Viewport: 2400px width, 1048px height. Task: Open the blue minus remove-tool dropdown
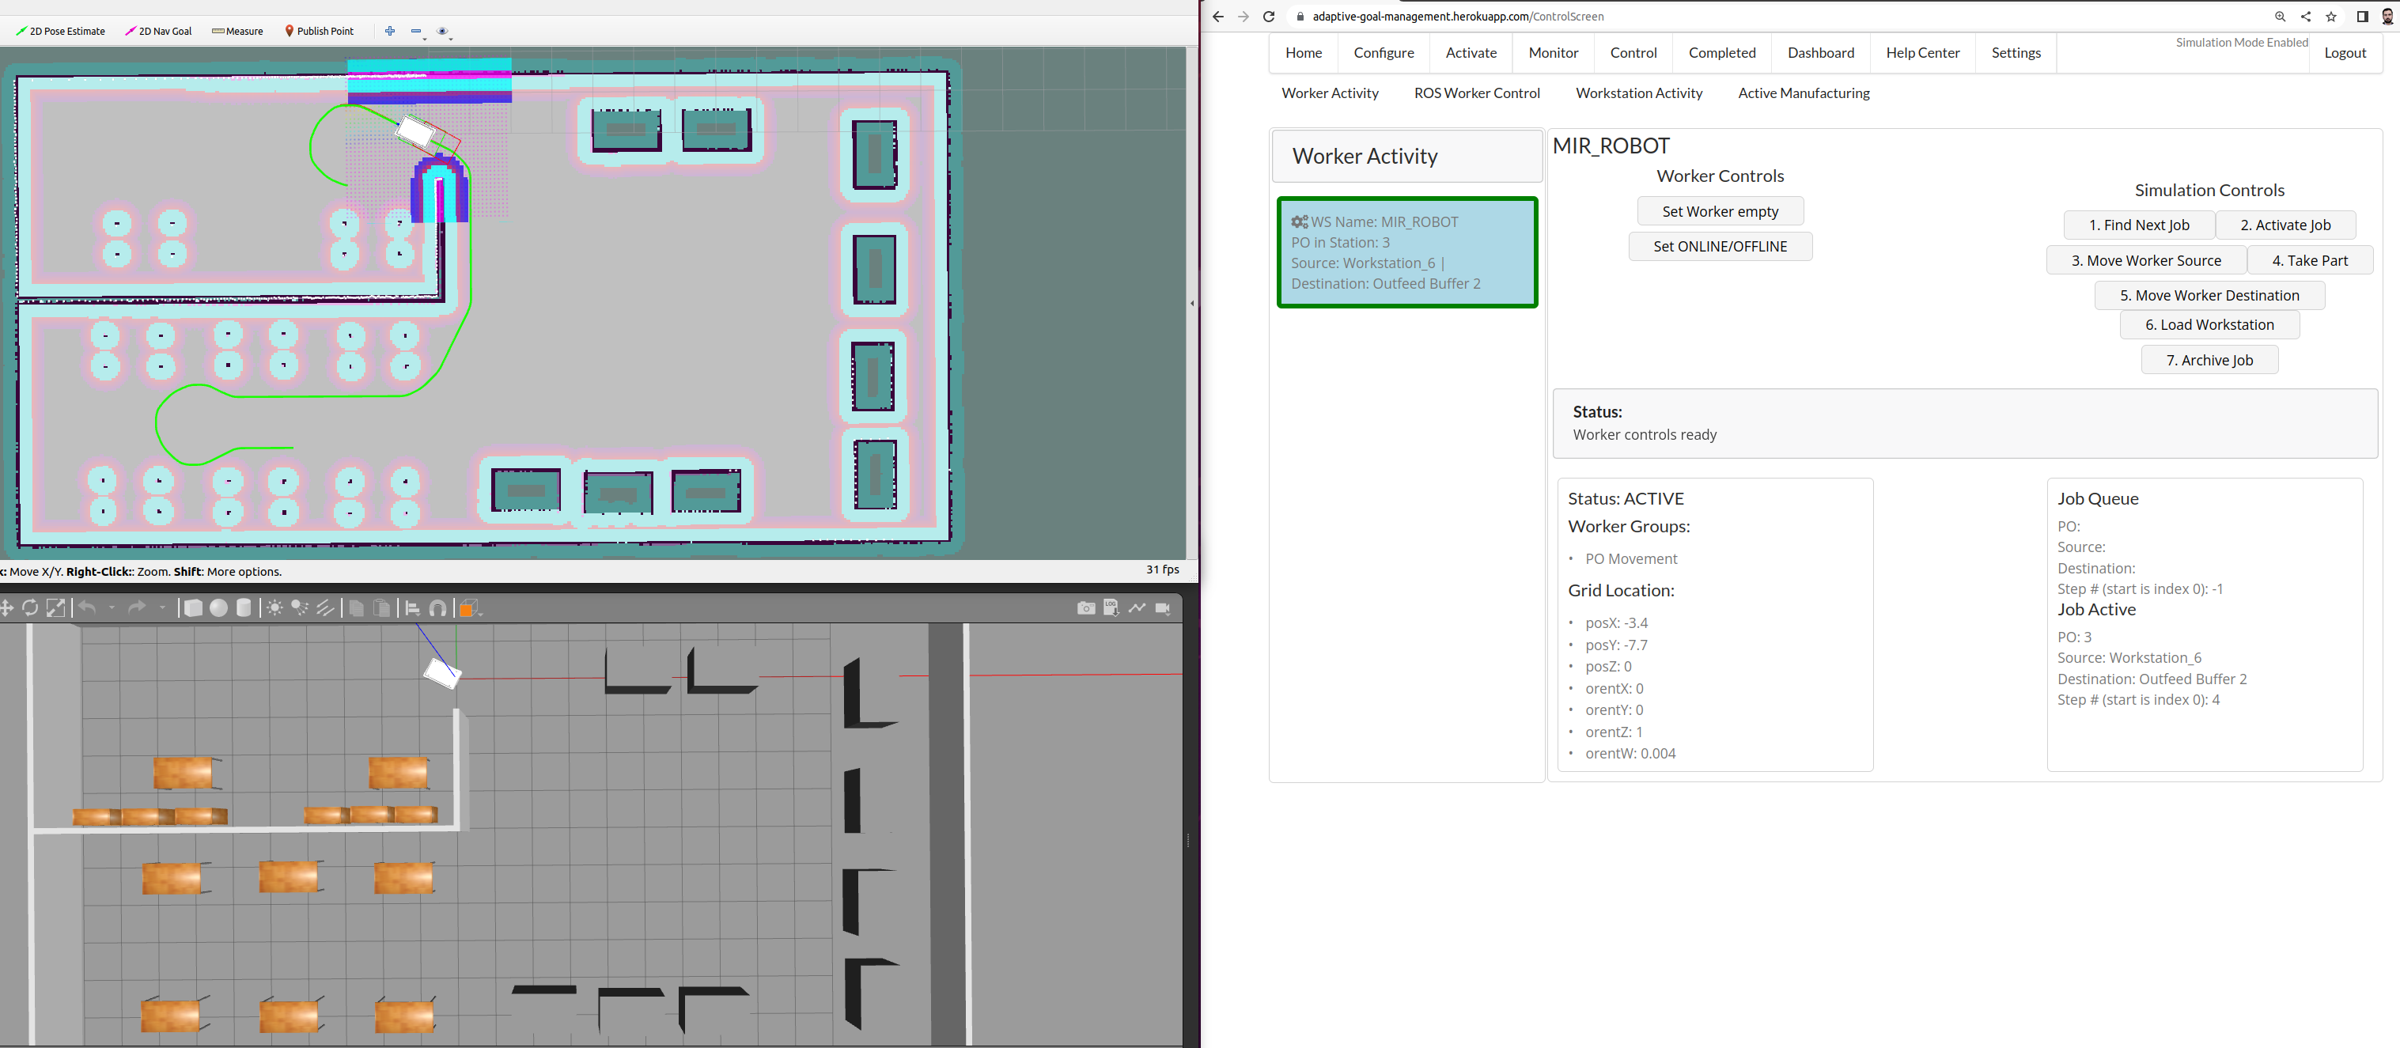(x=418, y=32)
